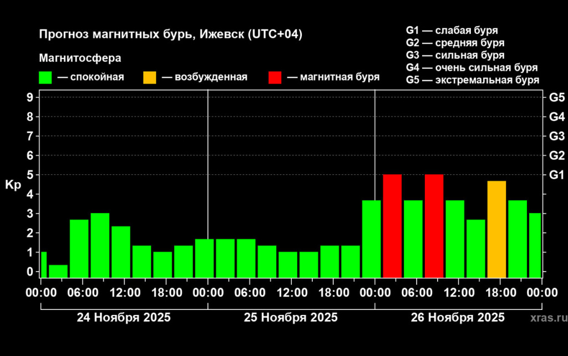The width and height of the screenshot is (568, 356).
Task: Open the xras.ru watermark link
Action: pos(548,318)
